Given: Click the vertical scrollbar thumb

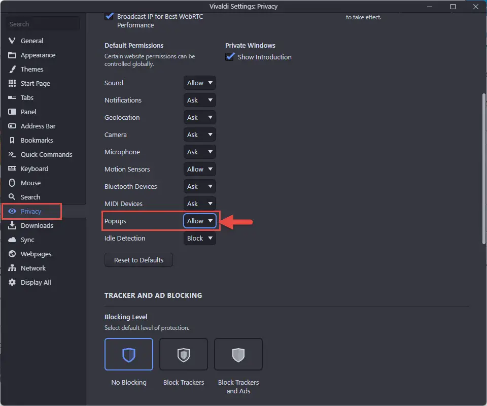Looking at the screenshot, I should click(x=483, y=168).
